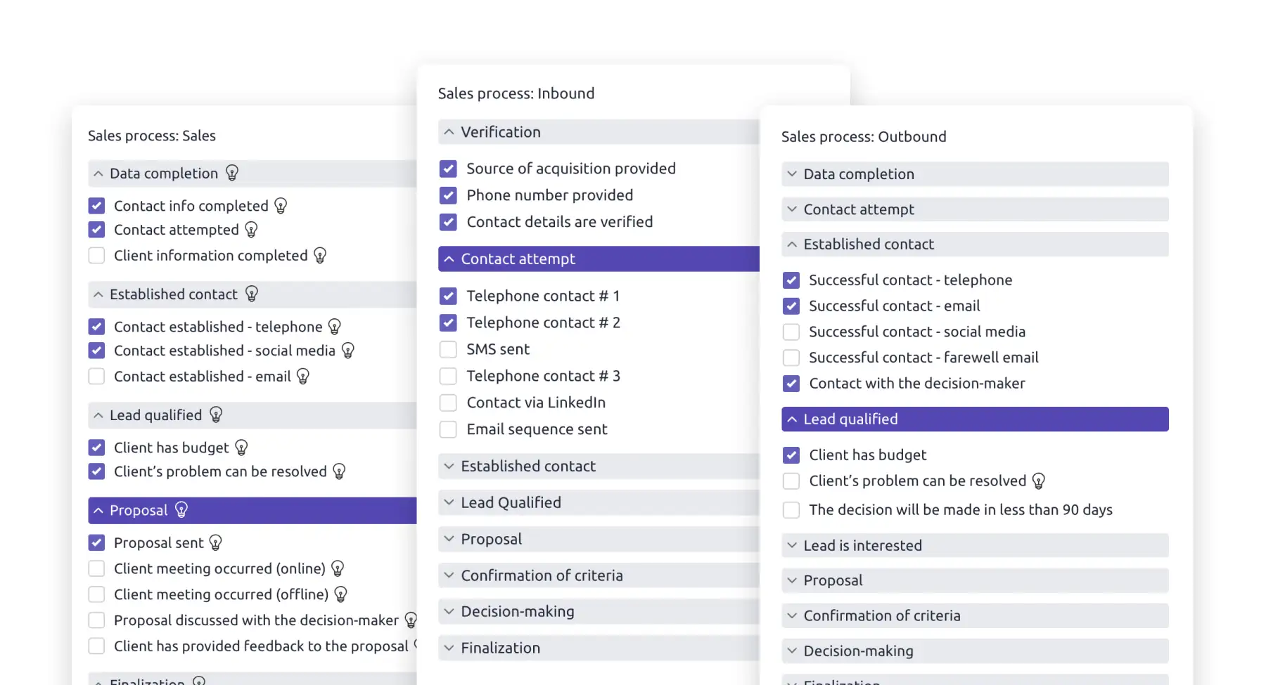This screenshot has height=685, width=1266.
Task: Click 'Email sequence sent' label
Action: click(x=537, y=429)
